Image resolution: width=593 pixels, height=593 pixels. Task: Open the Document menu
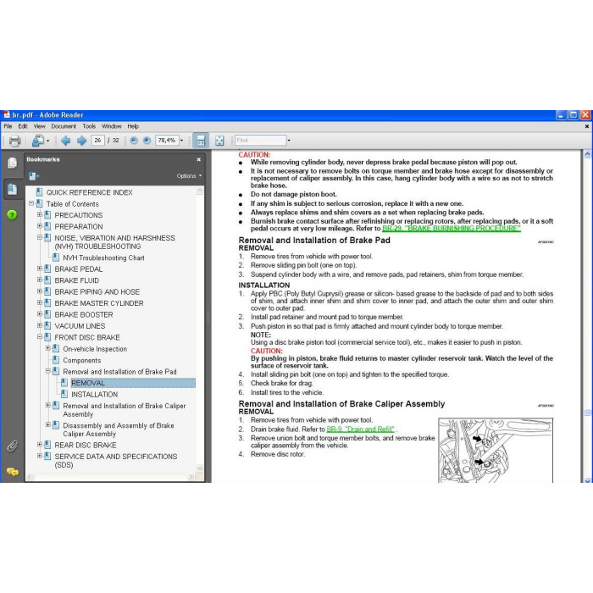[64, 126]
